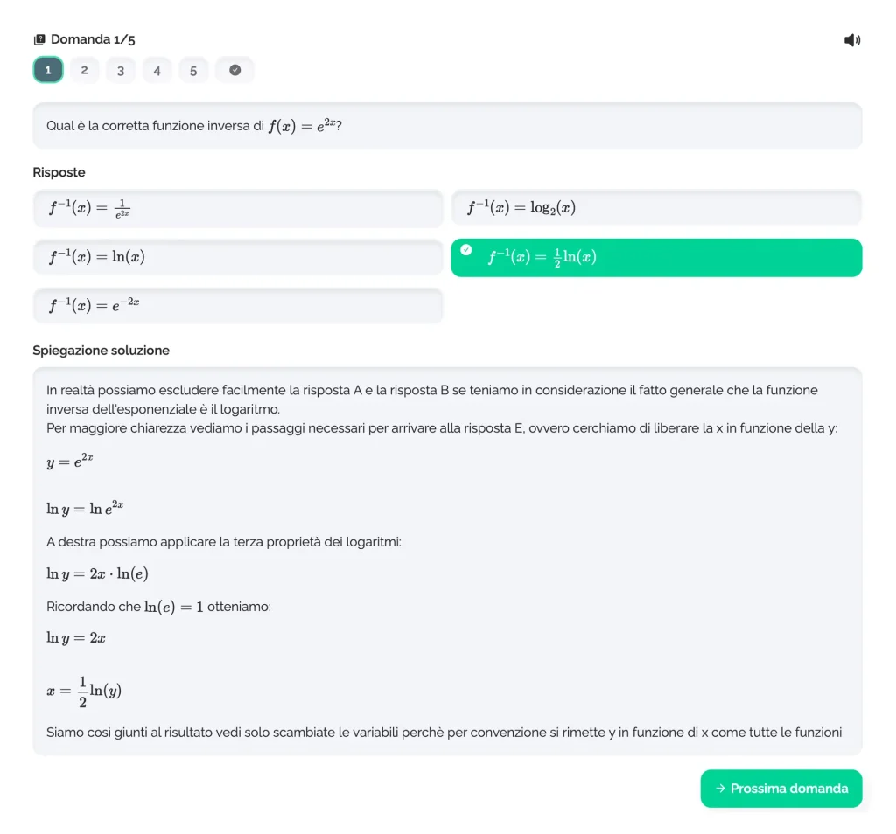Screen dimensions: 896x834
Task: Click the Risposte section label
Action: (x=59, y=172)
